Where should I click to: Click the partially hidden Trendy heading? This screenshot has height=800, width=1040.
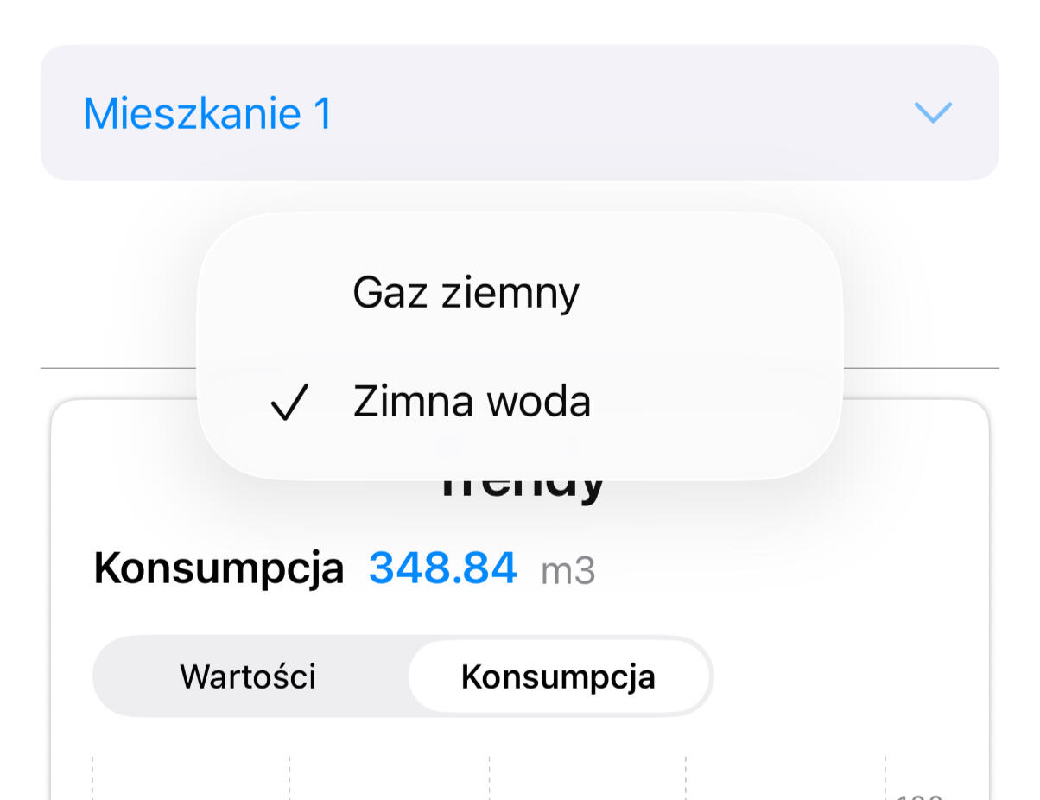point(522,490)
